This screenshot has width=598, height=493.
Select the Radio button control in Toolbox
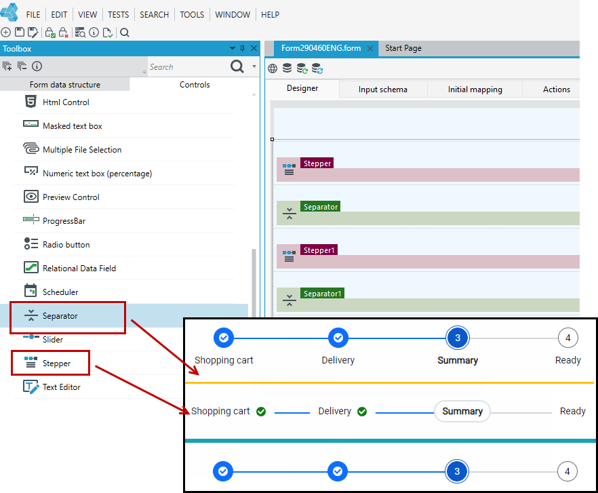[124, 245]
